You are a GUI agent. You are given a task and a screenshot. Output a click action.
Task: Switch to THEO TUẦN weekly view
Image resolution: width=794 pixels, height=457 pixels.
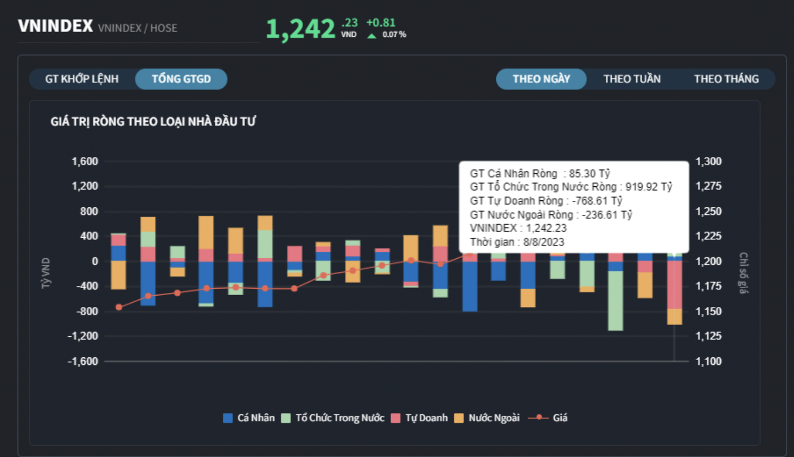632,79
